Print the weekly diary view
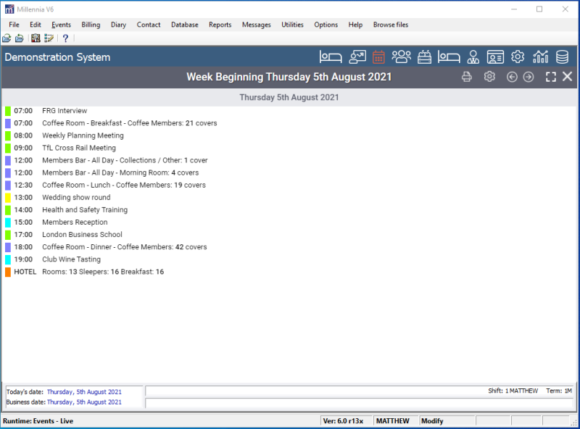 point(467,77)
